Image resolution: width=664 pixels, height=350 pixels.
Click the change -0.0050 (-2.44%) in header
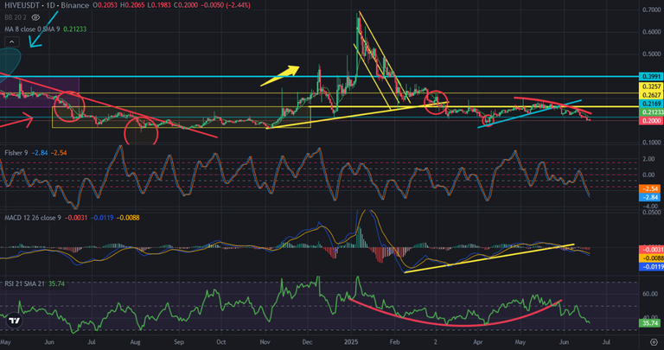(x=227, y=5)
